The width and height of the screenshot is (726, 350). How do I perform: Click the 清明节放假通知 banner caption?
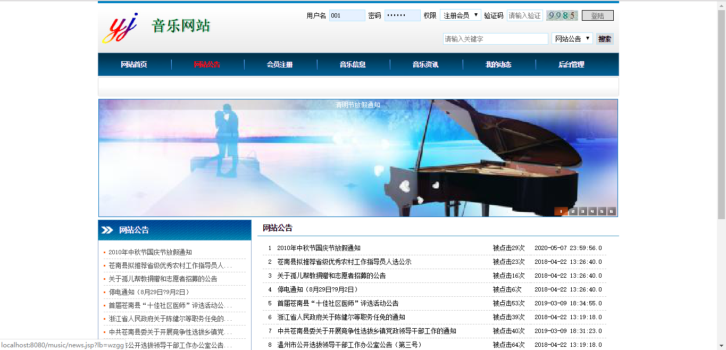357,105
